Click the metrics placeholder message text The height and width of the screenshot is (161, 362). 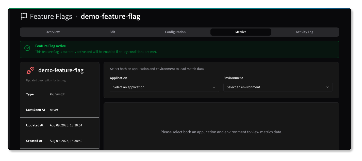tap(221, 132)
